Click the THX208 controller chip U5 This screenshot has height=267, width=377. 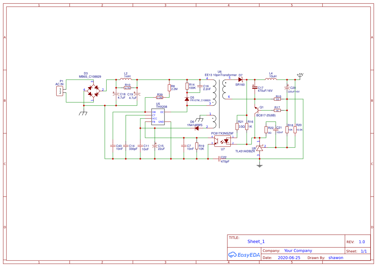pyautogui.click(x=158, y=116)
